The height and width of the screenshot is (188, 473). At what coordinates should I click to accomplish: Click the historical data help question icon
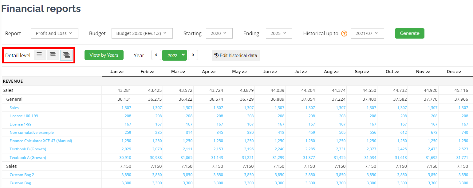pos(344,34)
